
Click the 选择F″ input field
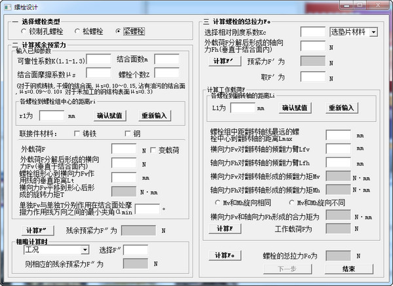pos(136,250)
